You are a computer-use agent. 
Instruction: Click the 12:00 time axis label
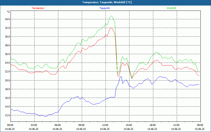(x=105, y=125)
